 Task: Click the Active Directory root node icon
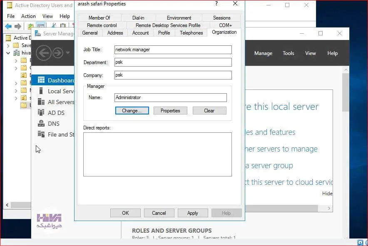coord(8,38)
